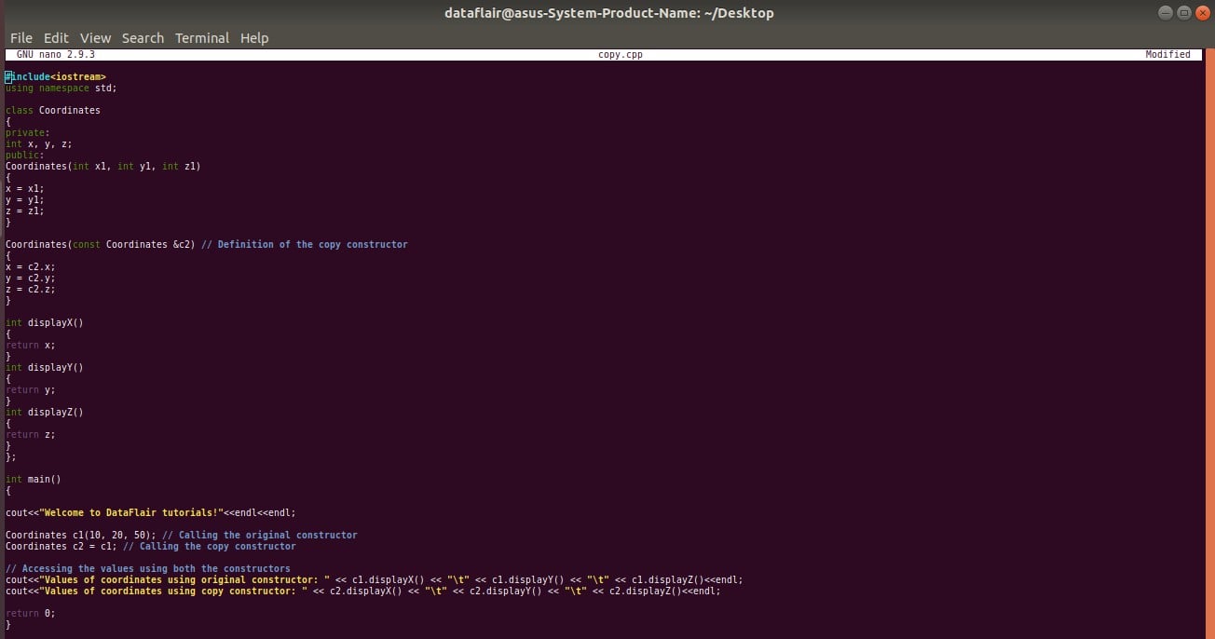Open the Search menu
The image size is (1215, 639).
[x=143, y=37]
